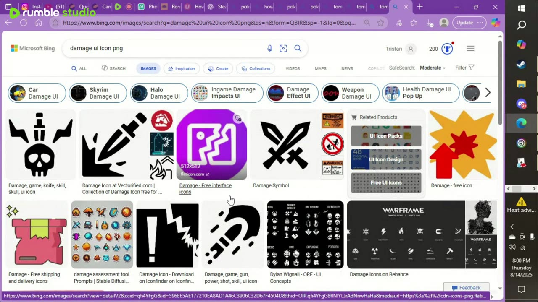The image size is (538, 302).
Task: Open browser tab list dropdown
Action: pos(8,7)
